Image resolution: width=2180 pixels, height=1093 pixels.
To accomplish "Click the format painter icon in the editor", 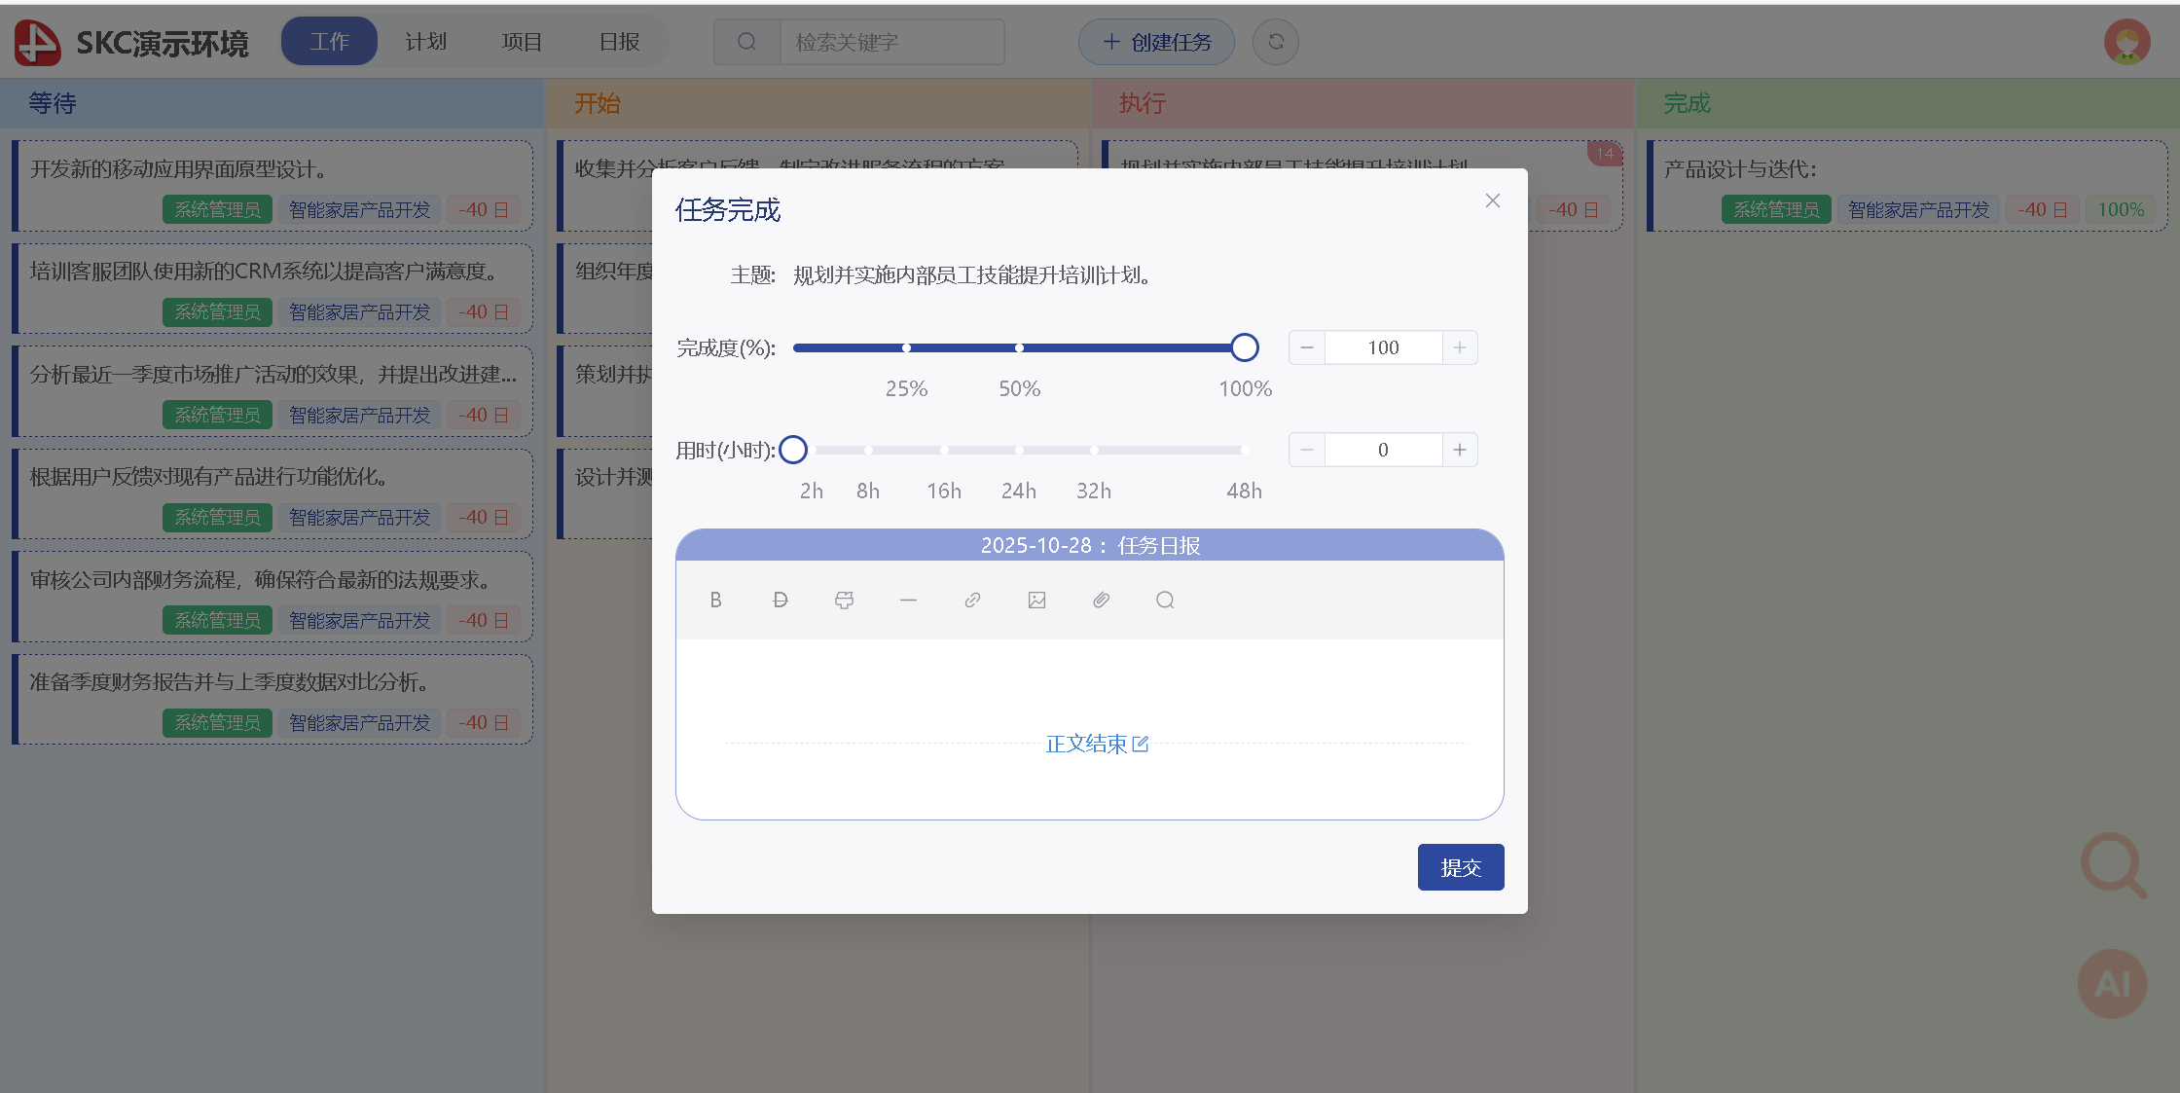I will click(844, 600).
